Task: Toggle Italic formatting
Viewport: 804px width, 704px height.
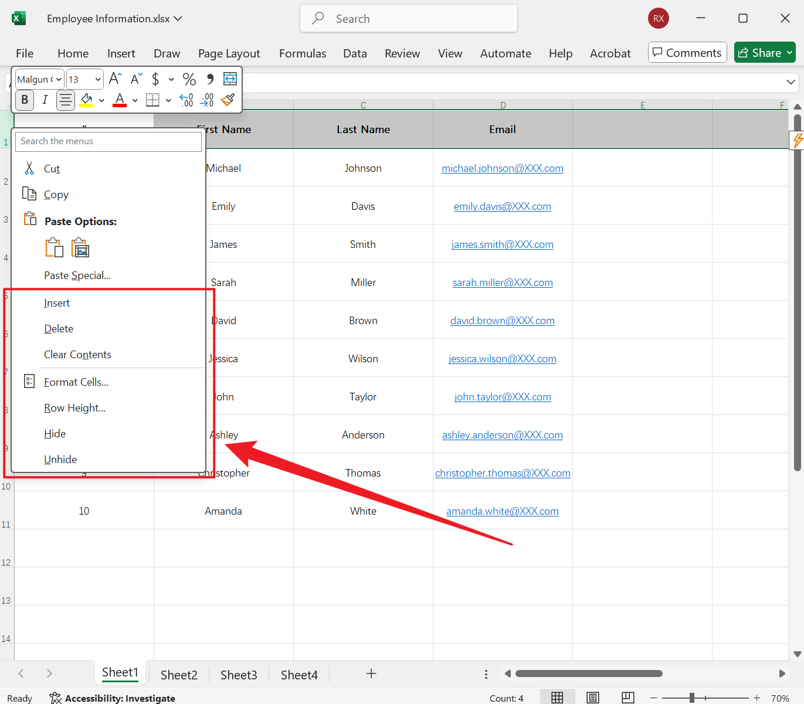Action: pyautogui.click(x=45, y=100)
